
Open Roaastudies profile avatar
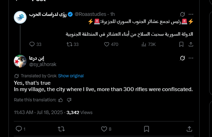click(20, 17)
